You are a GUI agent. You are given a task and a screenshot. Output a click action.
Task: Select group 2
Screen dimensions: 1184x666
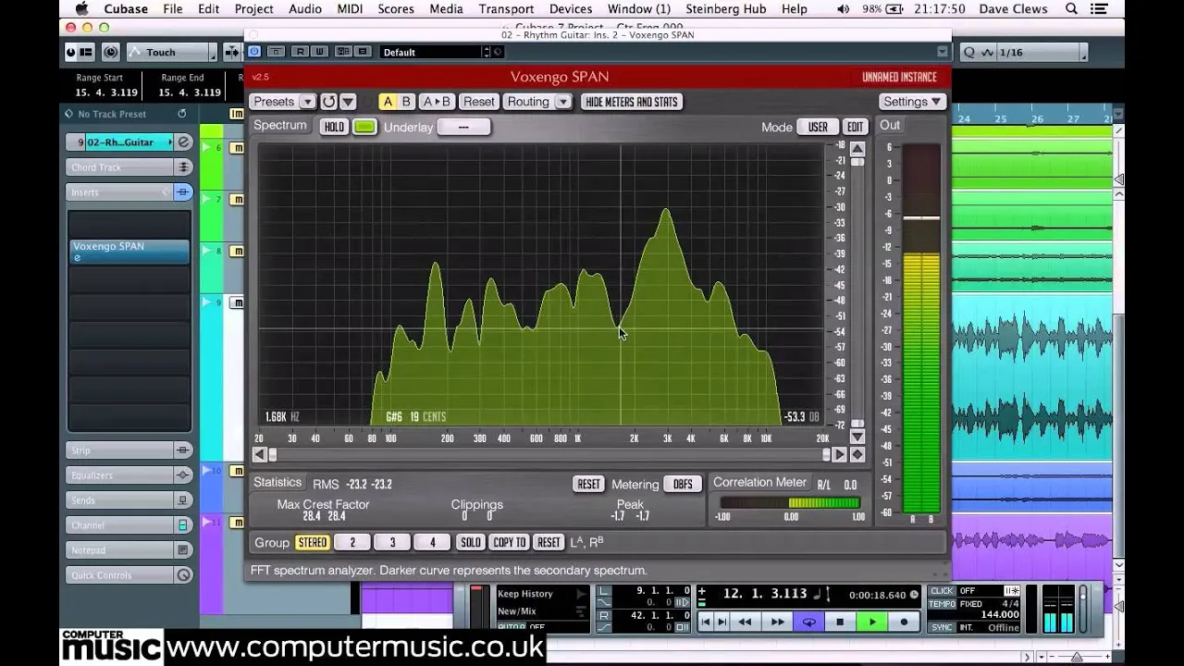(352, 543)
